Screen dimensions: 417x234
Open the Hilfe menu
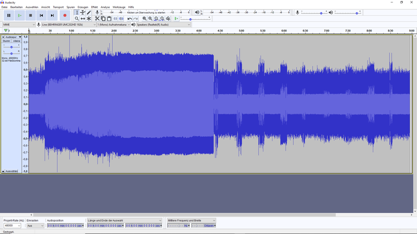coord(131,7)
